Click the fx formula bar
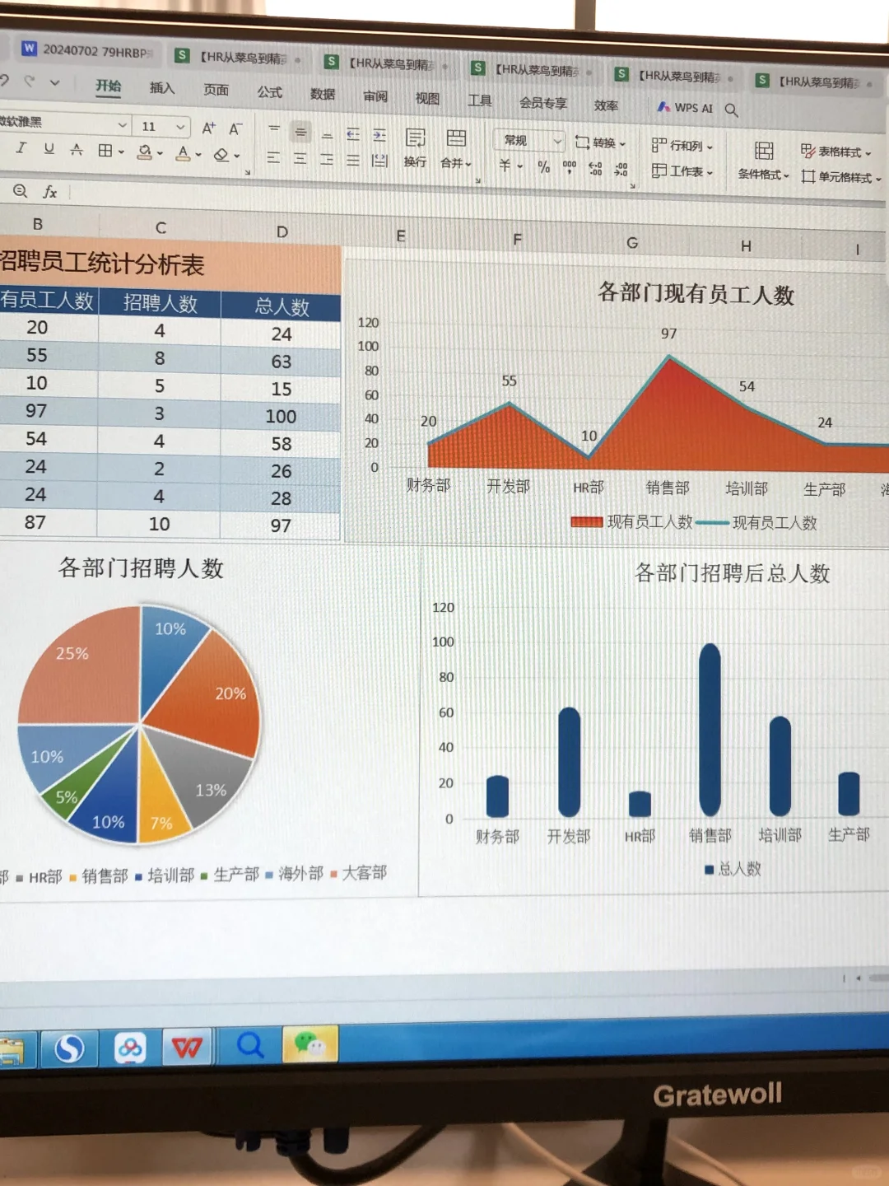 [x=49, y=193]
